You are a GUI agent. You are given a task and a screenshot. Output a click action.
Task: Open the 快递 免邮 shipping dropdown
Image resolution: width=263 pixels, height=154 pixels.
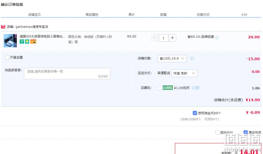pos(184,73)
